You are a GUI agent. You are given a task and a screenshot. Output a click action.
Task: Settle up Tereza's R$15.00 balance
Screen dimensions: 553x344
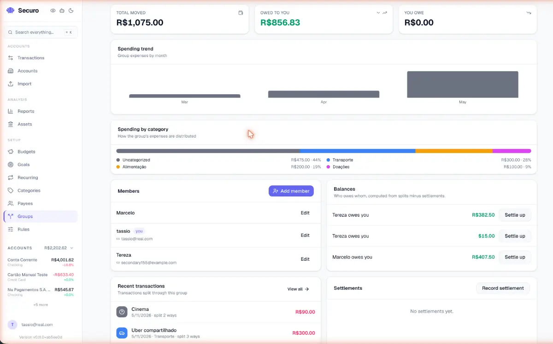(515, 236)
